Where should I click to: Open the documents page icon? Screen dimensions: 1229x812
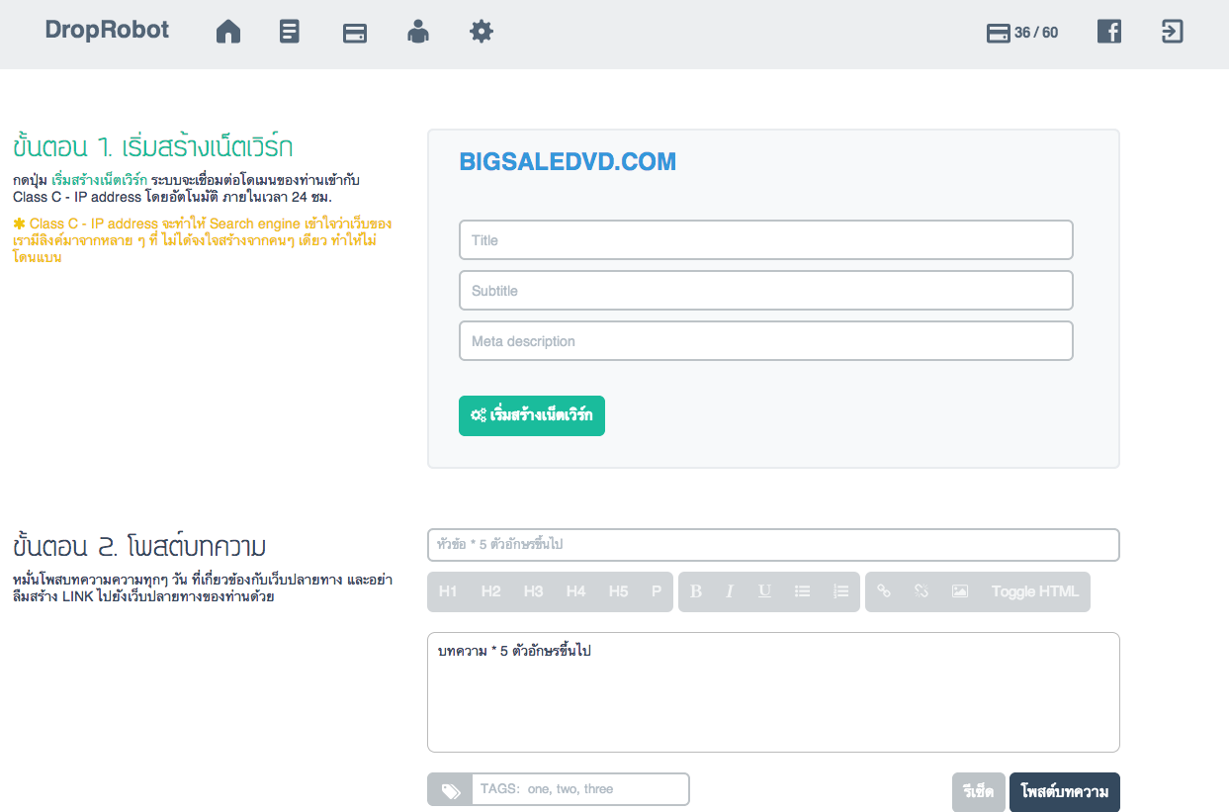point(290,33)
